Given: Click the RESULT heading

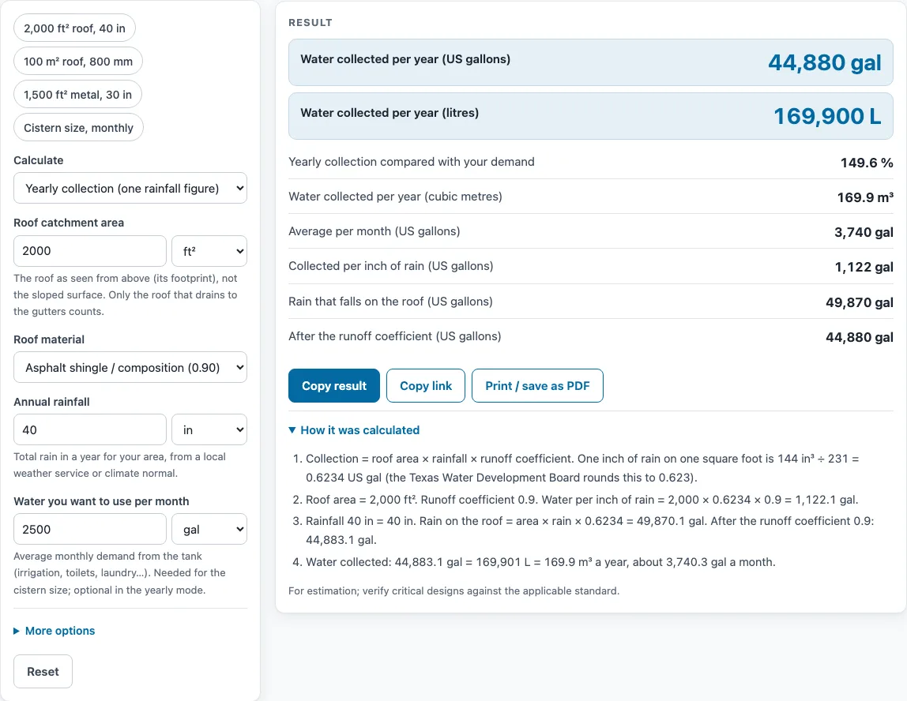Looking at the screenshot, I should pyautogui.click(x=310, y=23).
